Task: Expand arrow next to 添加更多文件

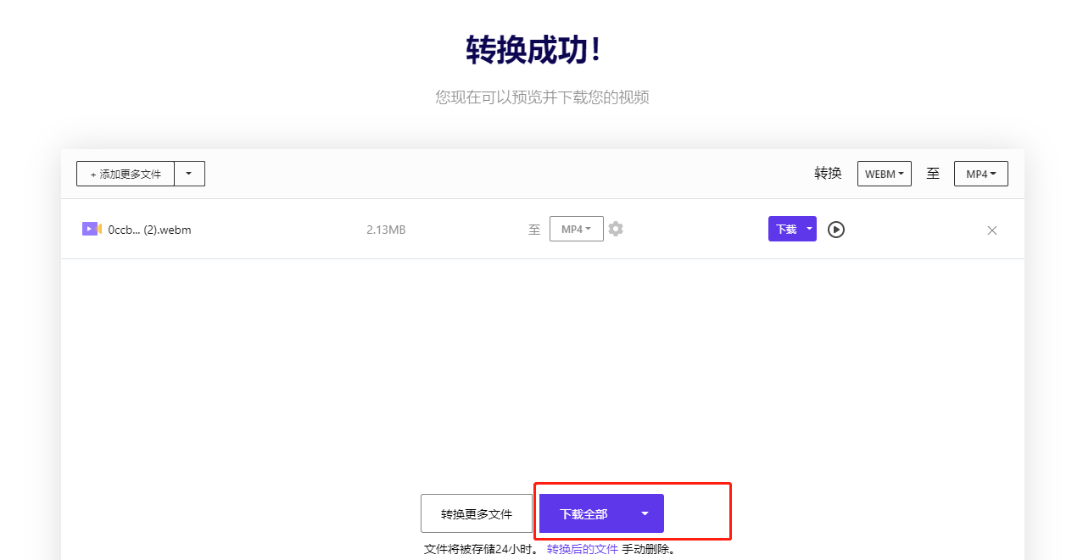Action: click(189, 174)
